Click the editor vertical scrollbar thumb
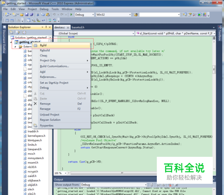The image size is (224, 195). [x=214, y=70]
